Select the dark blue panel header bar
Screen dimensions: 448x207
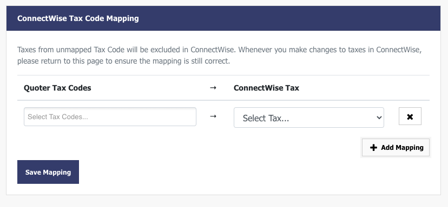point(223,18)
